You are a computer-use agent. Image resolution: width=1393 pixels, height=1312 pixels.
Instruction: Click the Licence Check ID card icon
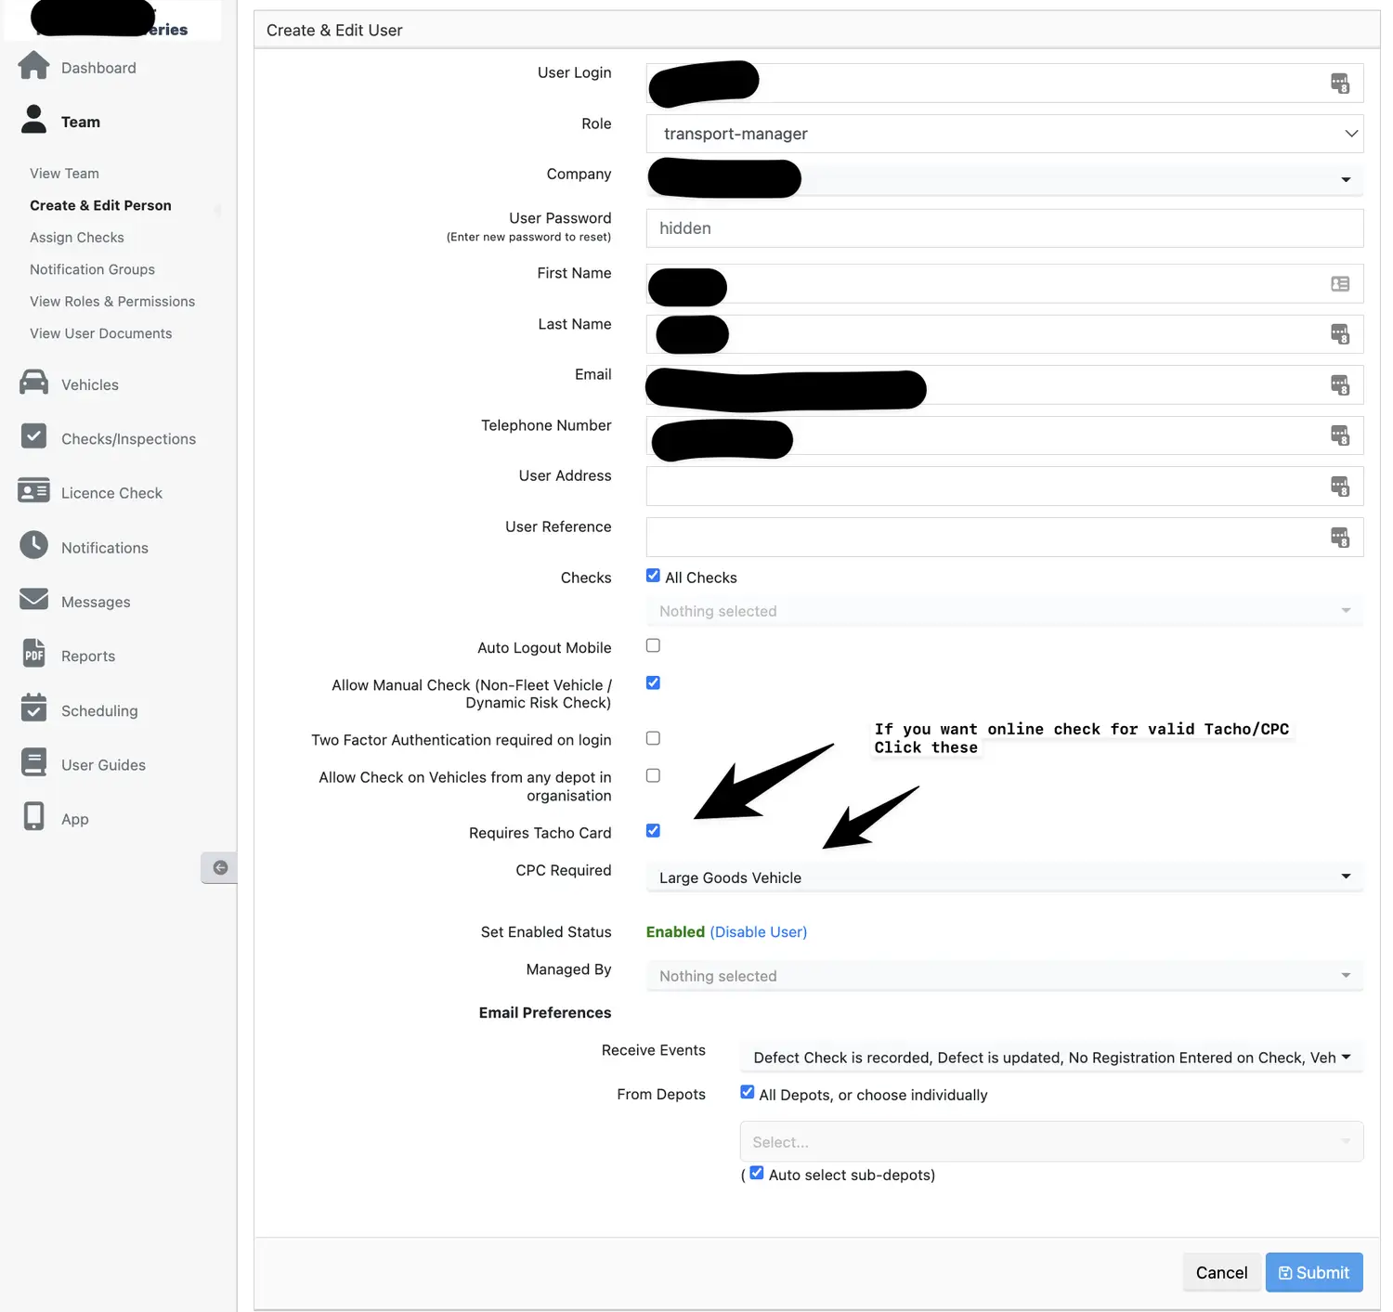[33, 491]
